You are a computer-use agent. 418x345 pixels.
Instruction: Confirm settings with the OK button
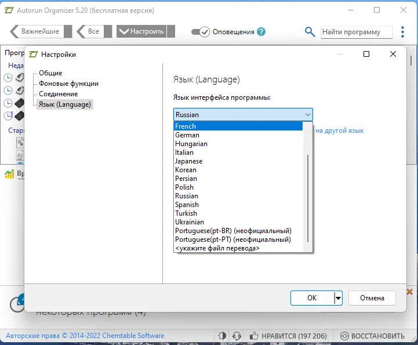click(312, 298)
